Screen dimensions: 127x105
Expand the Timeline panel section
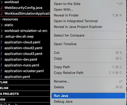25,88
